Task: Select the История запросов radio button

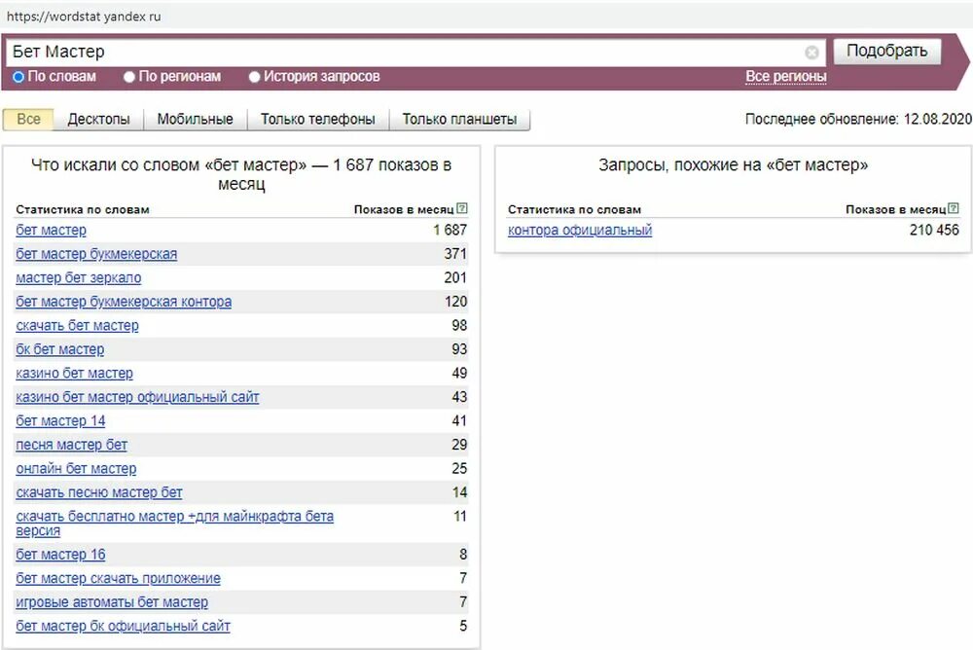Action: tap(254, 77)
